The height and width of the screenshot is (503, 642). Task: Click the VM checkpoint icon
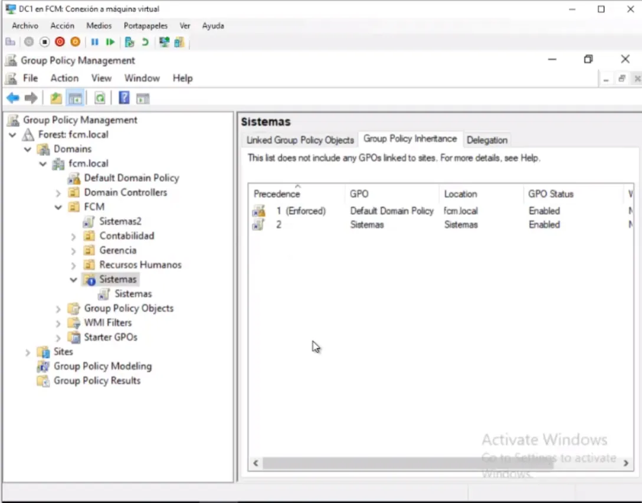129,42
